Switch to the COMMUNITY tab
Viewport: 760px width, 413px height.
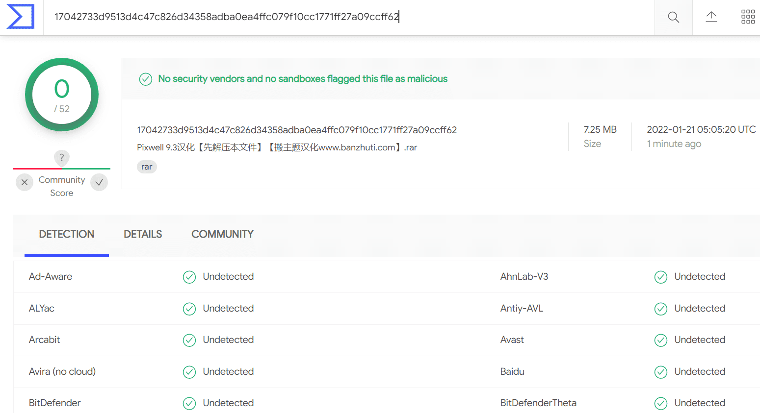tap(222, 234)
